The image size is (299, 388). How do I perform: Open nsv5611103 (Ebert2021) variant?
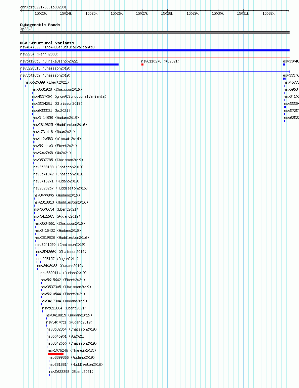coord(55,146)
